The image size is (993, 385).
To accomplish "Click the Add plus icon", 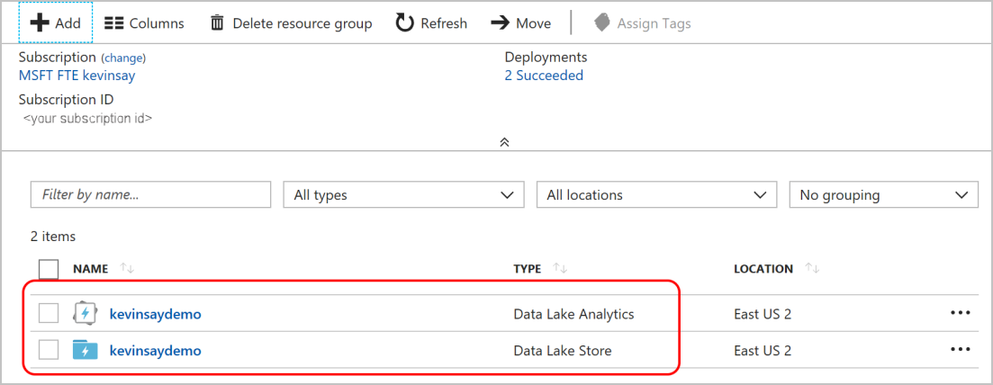I will [x=40, y=23].
